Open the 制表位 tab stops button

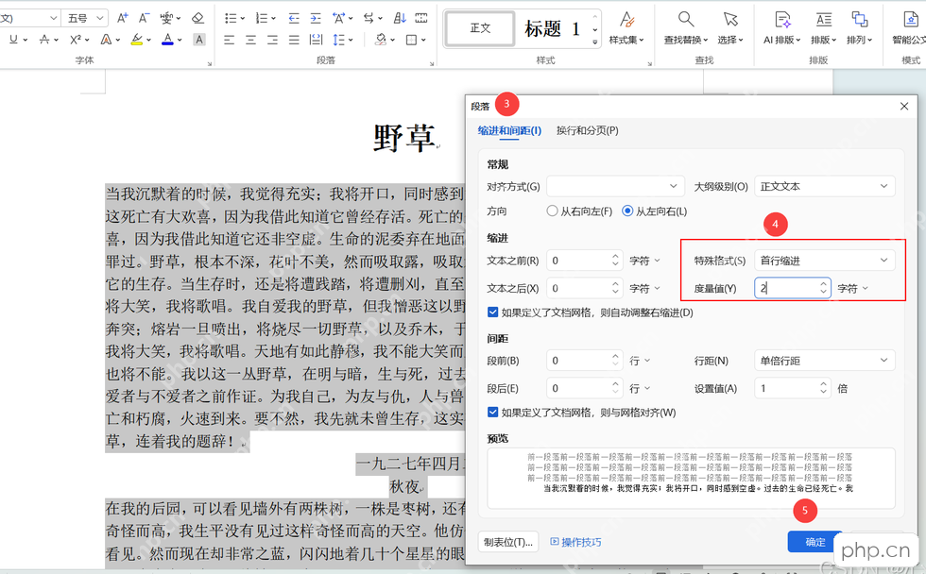click(x=508, y=542)
